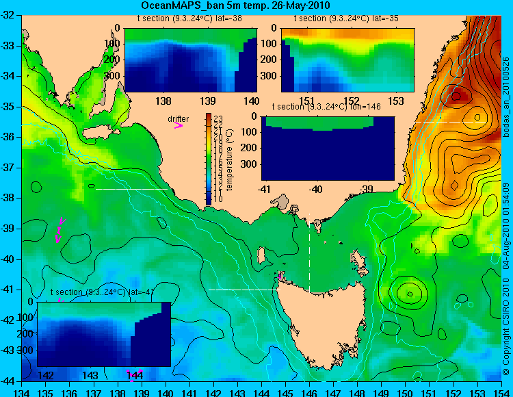The height and width of the screenshot is (397, 513).
Task: Click depth '100' on the lat=-35 inset
Action: click(x=269, y=43)
